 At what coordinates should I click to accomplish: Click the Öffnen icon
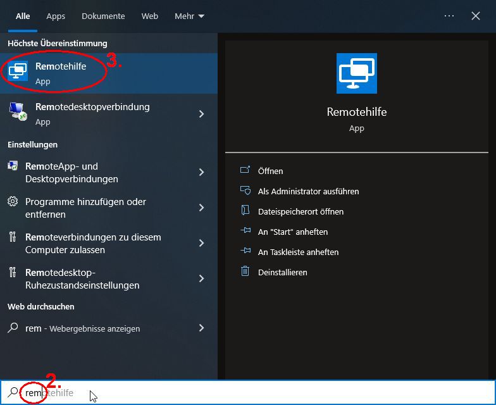tap(245, 170)
